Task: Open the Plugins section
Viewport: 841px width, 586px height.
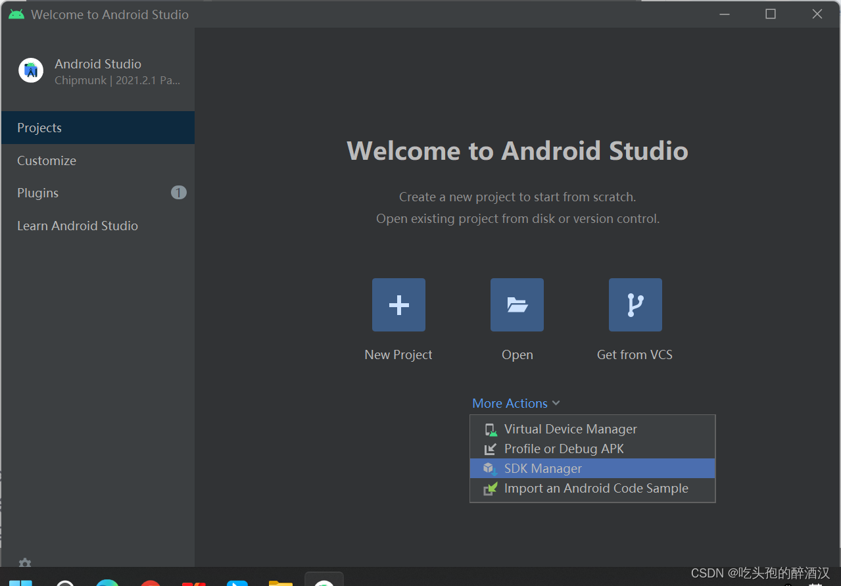Action: (37, 193)
